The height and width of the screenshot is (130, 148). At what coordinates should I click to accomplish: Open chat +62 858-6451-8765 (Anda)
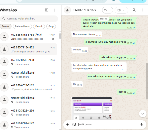pyautogui.click(x=28, y=37)
